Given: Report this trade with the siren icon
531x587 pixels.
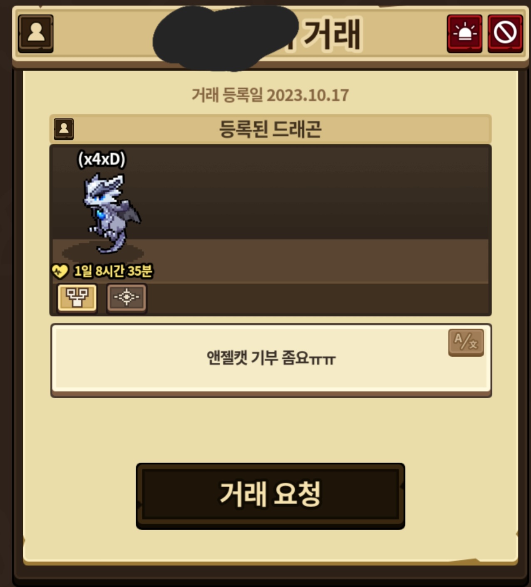Looking at the screenshot, I should click(x=464, y=33).
